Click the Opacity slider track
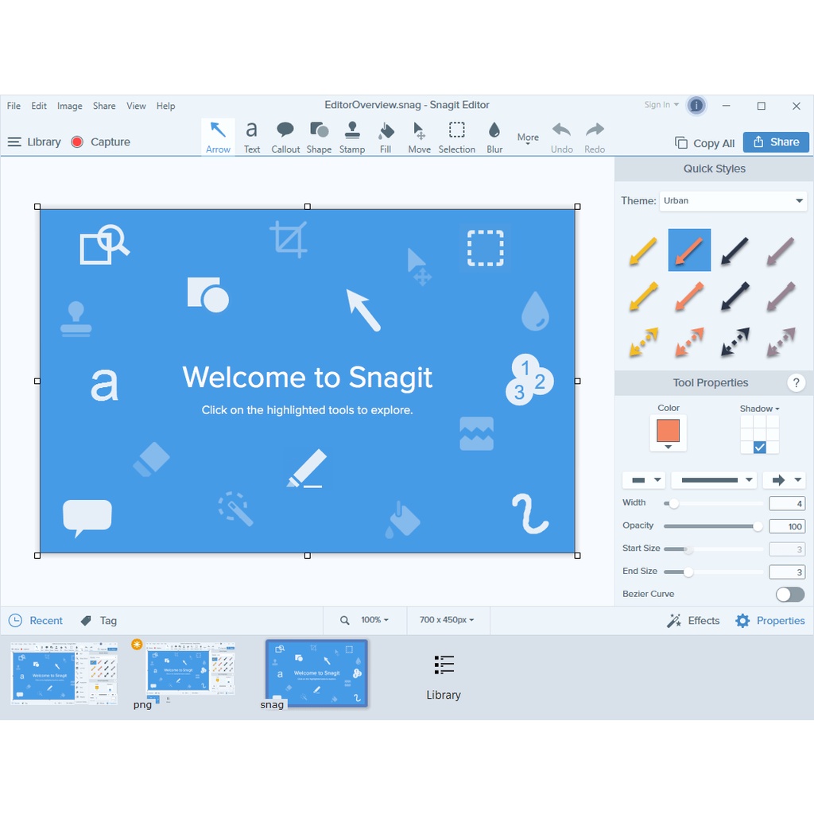814x814 pixels. click(x=713, y=526)
